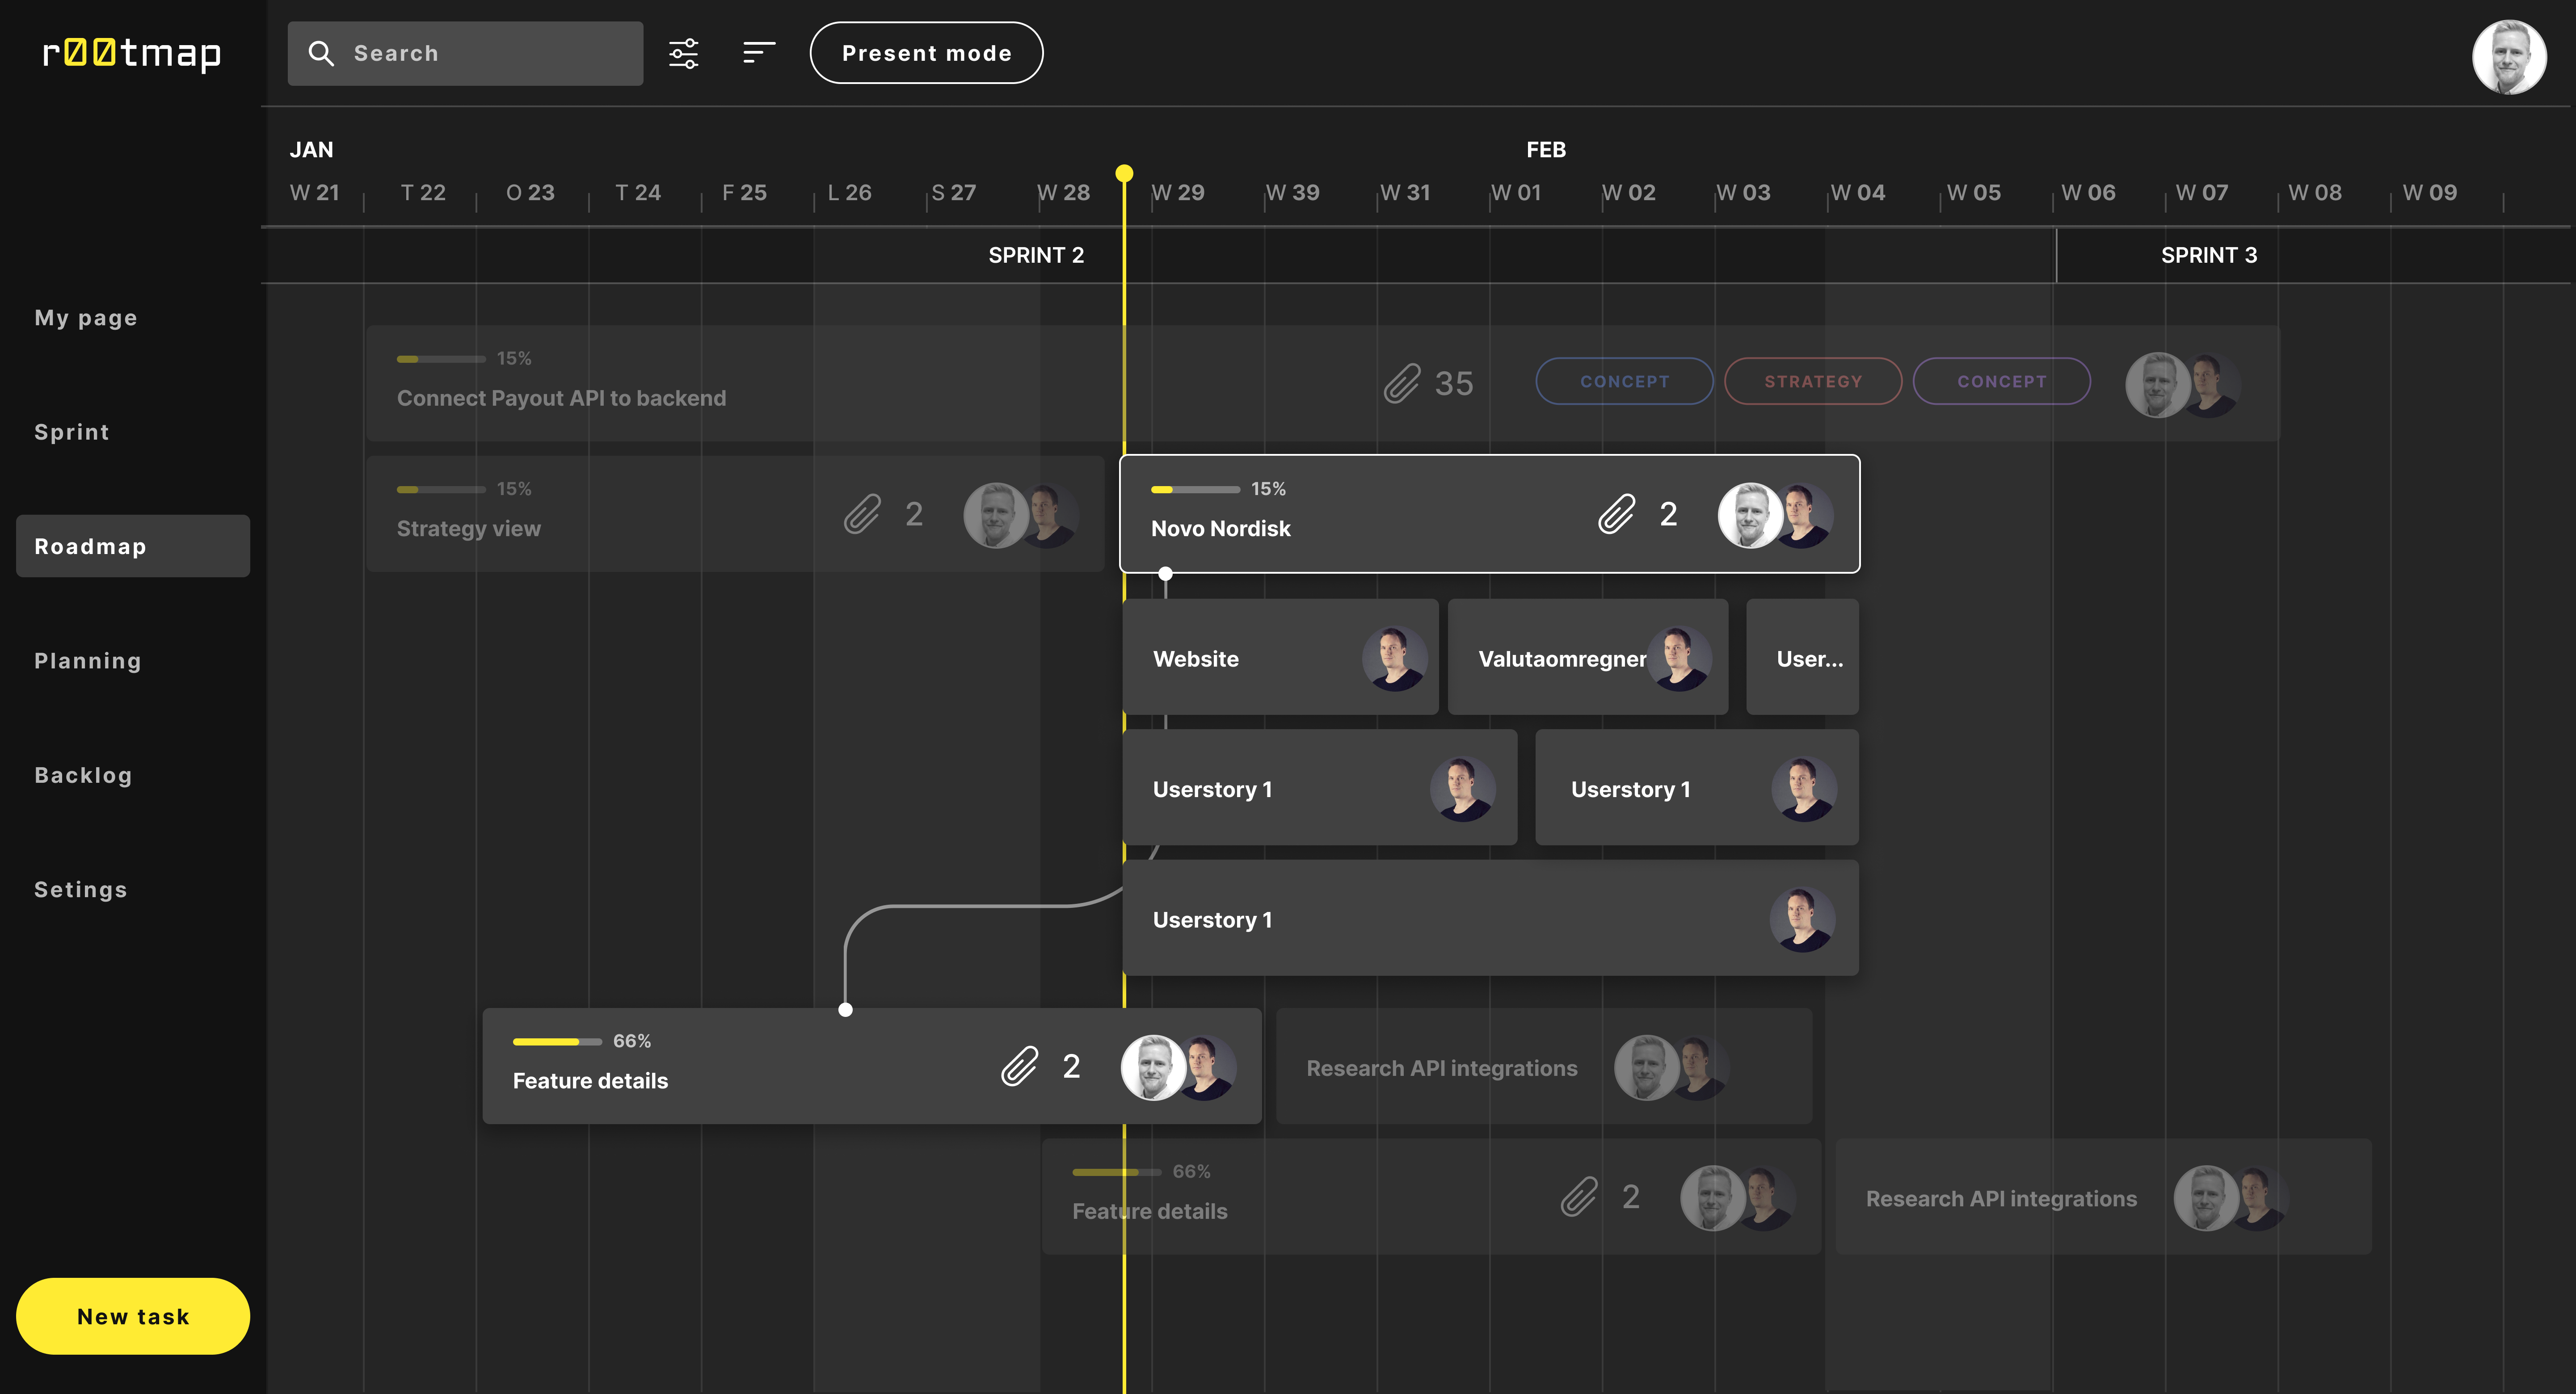Click today's yellow timeline marker dot
Image resolution: width=2576 pixels, height=1394 pixels.
pos(1124,173)
